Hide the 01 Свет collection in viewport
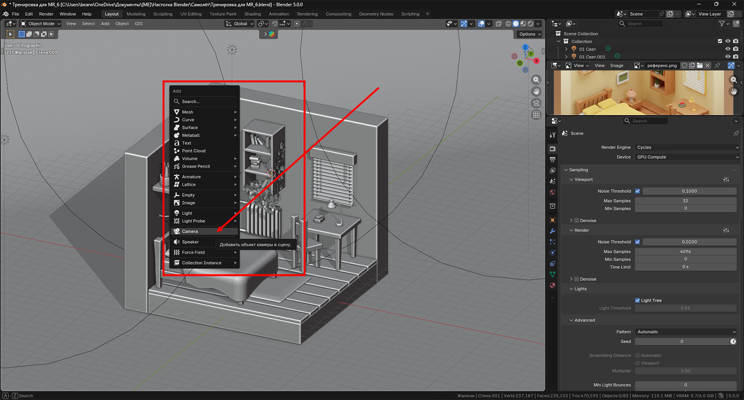Viewport: 744px width, 400px height. tap(728, 49)
